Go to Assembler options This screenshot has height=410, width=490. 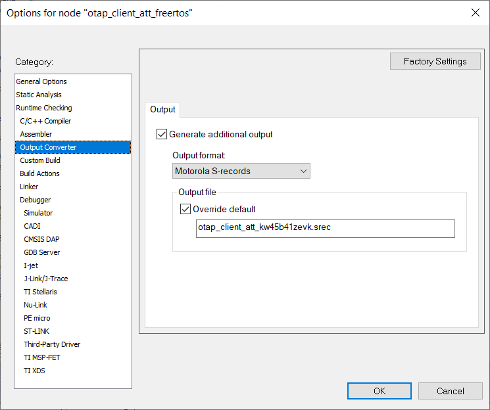coord(36,134)
